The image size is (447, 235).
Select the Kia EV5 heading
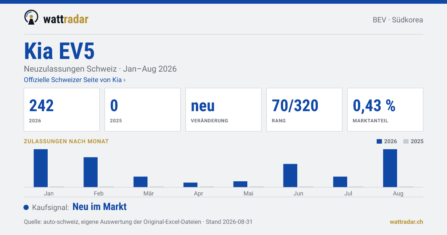coord(59,51)
